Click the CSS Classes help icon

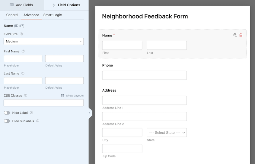26,96
